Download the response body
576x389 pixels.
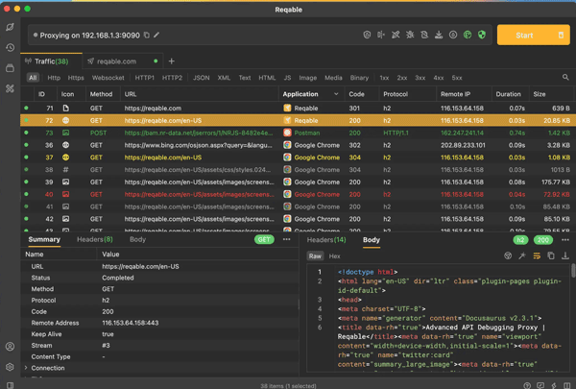[565, 256]
